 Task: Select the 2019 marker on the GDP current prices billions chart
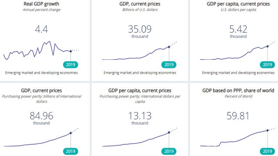point(169,65)
